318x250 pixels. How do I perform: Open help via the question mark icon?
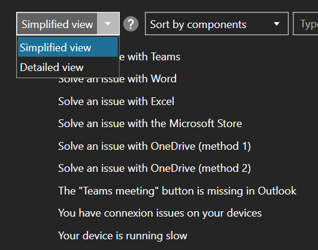point(131,24)
